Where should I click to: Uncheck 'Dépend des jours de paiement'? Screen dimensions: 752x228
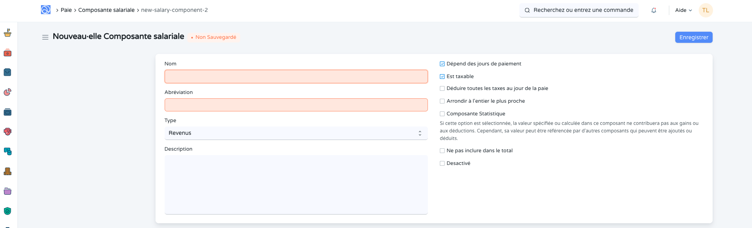click(442, 64)
